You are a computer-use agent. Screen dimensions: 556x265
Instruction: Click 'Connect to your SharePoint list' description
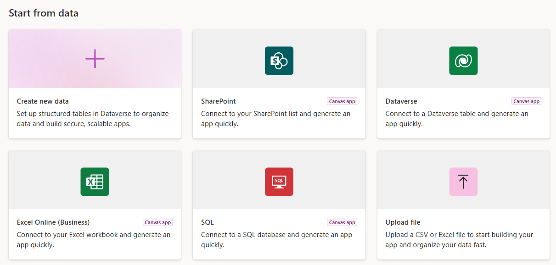point(275,119)
